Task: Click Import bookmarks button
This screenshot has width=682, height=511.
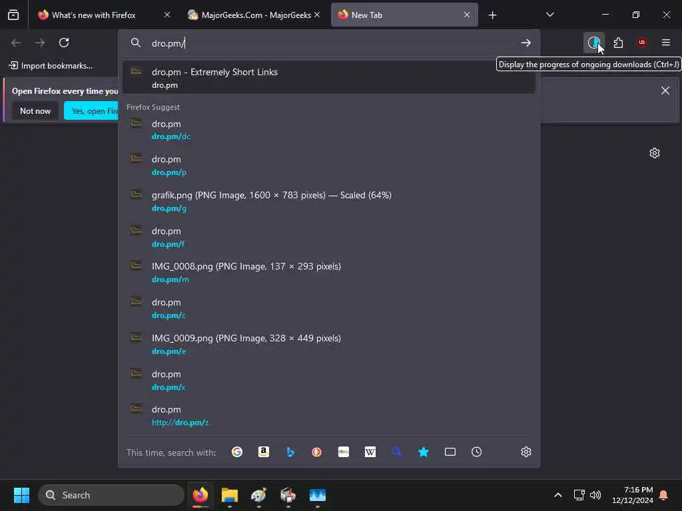Action: click(51, 66)
